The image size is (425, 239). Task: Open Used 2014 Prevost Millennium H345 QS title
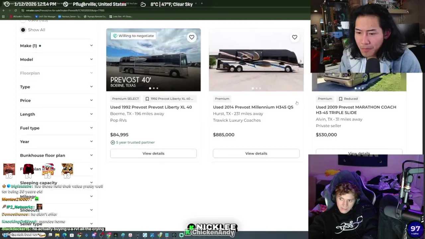click(x=253, y=107)
